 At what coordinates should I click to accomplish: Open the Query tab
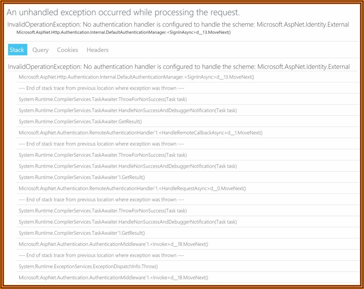pos(40,50)
